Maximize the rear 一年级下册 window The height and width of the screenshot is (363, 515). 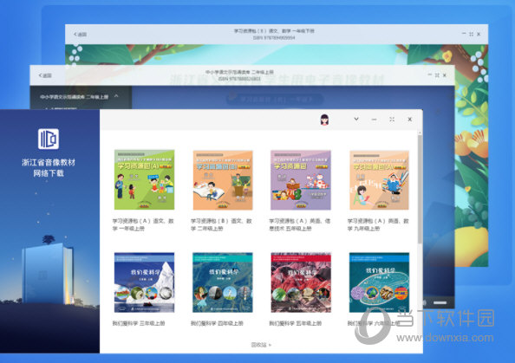click(x=471, y=34)
